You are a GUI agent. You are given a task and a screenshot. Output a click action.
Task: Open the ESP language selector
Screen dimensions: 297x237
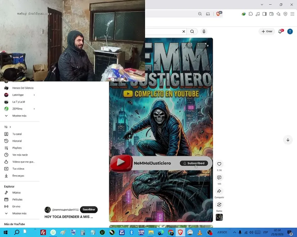pyautogui.click(x=265, y=232)
